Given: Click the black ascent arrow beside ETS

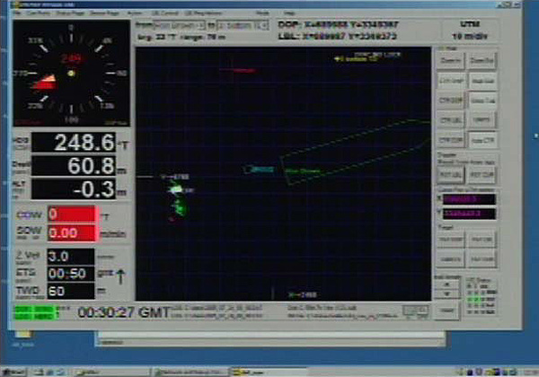Looking at the screenshot, I should pos(120,276).
